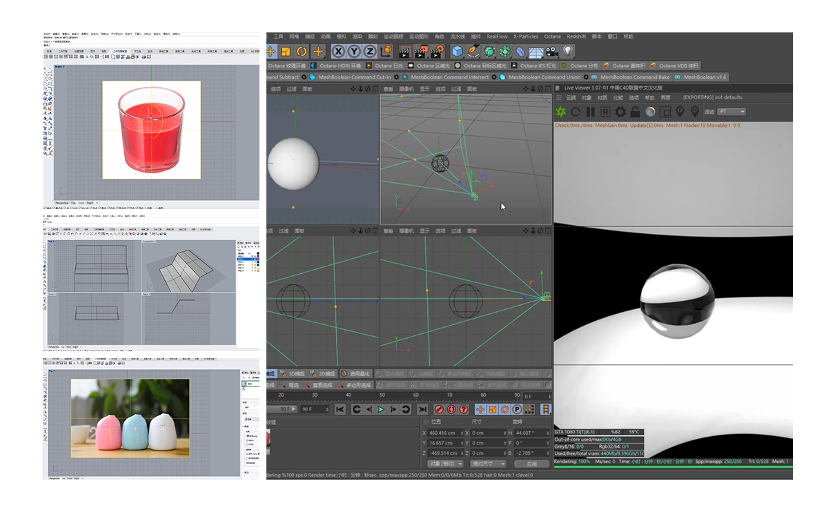This screenshot has height=512, width=835.
Task: Select the Rotate tool in C4D toolbar
Action: pos(302,51)
